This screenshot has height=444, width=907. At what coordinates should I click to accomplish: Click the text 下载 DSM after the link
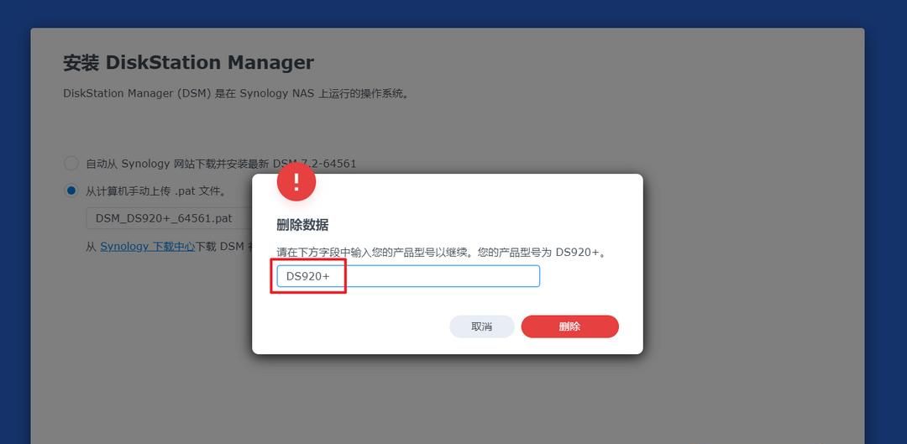[220, 246]
